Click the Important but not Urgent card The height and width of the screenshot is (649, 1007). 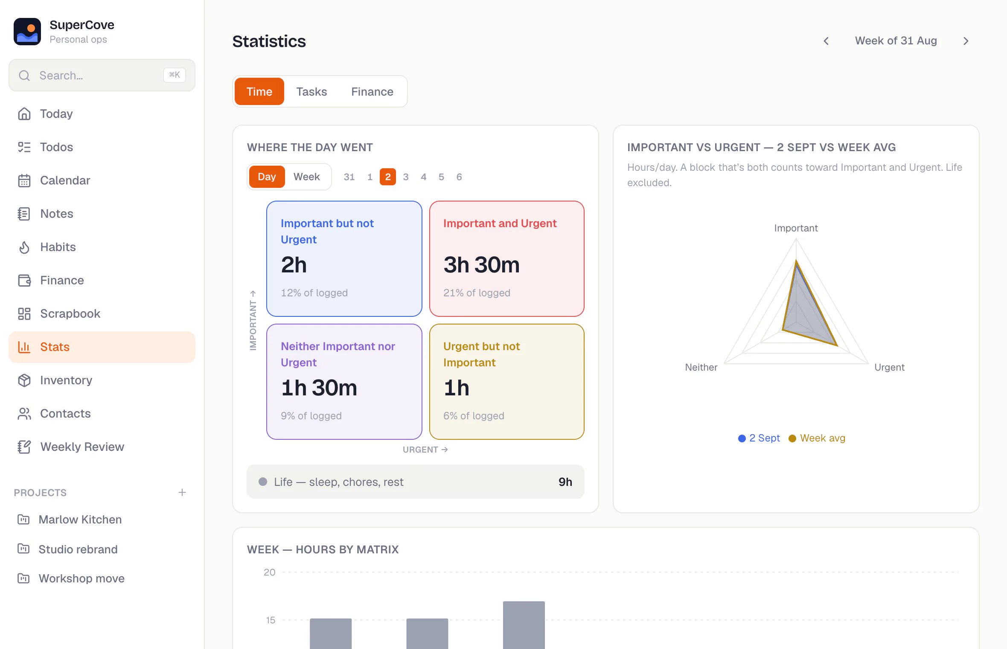pos(344,259)
